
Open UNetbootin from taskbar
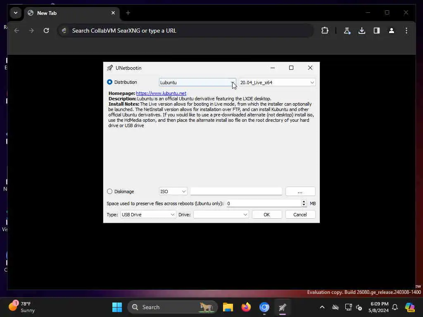point(283,307)
